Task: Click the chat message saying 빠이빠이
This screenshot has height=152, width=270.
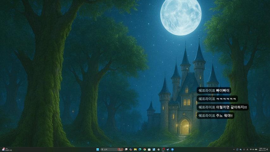Action: [x=214, y=91]
